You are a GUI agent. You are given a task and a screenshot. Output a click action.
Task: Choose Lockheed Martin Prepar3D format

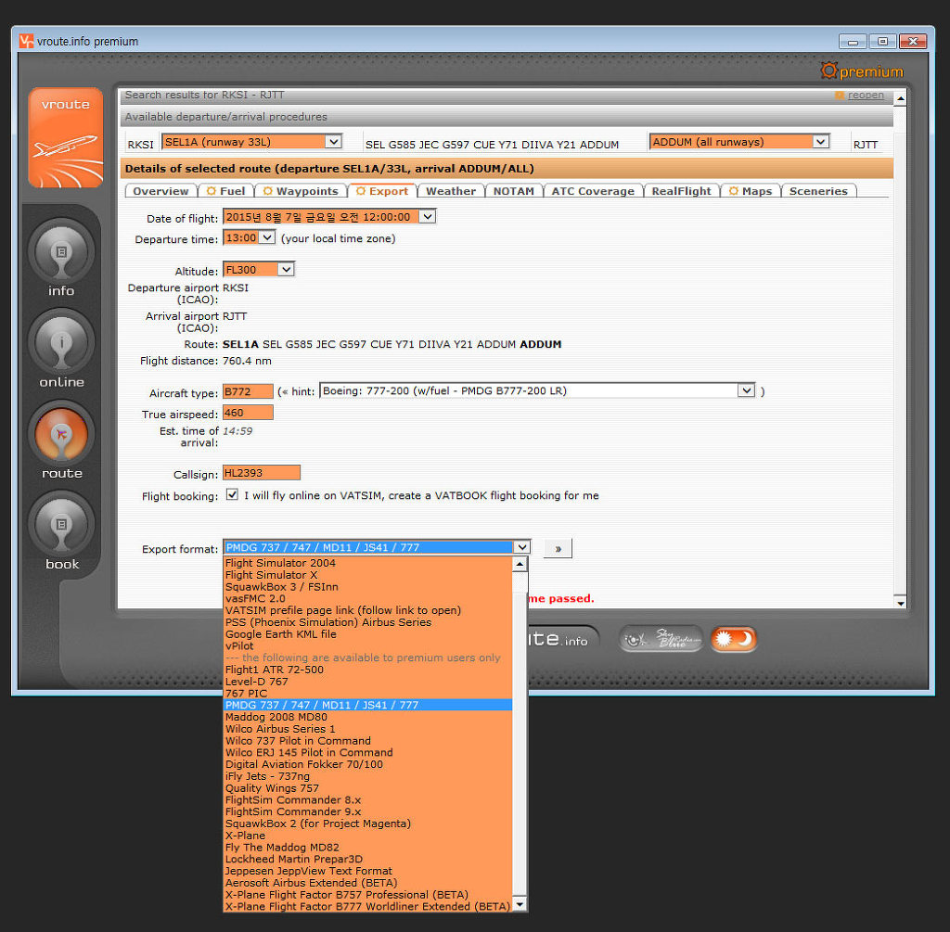pos(367,860)
